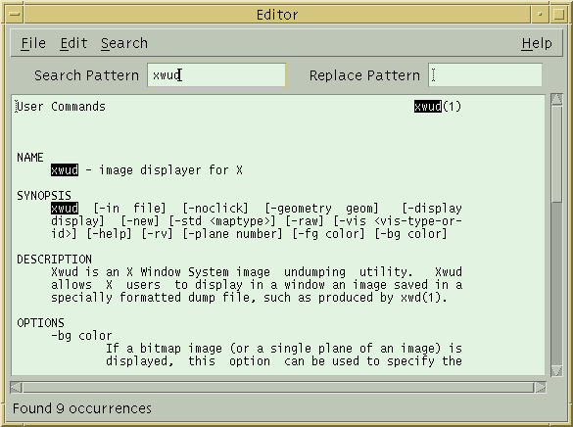573x427 pixels.
Task: Open the Search menu
Action: coord(124,43)
